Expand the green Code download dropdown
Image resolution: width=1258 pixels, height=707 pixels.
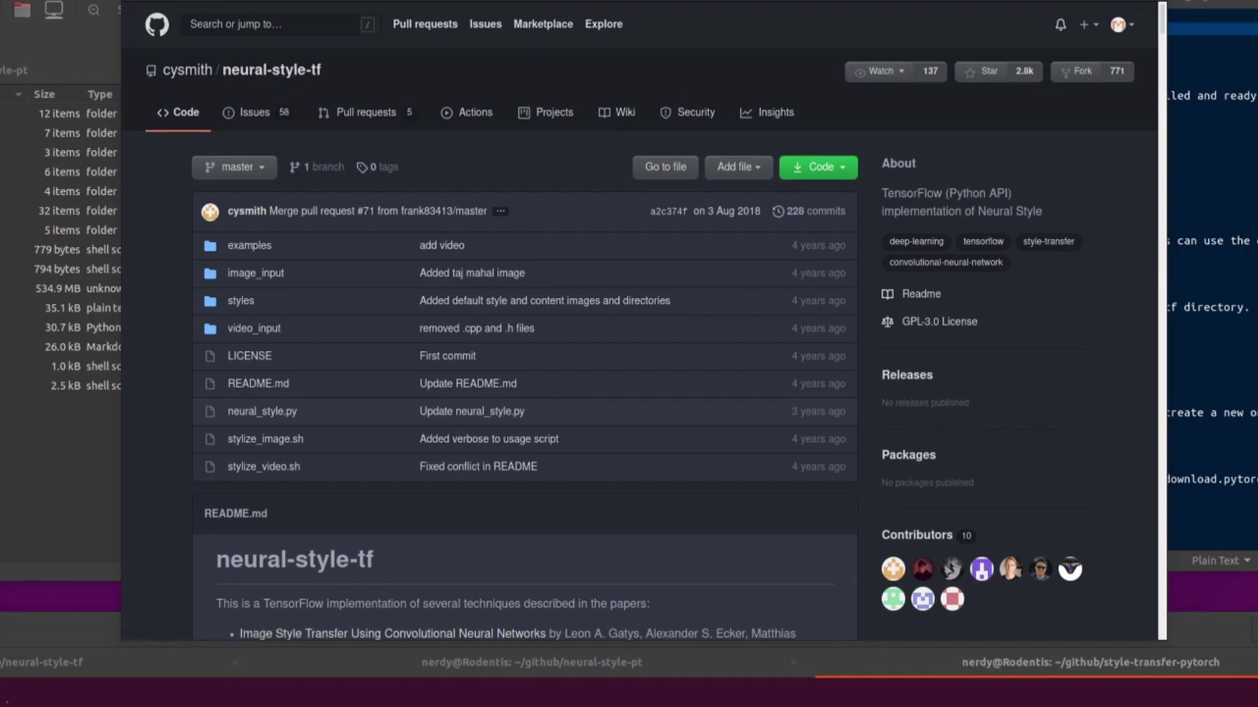point(818,168)
